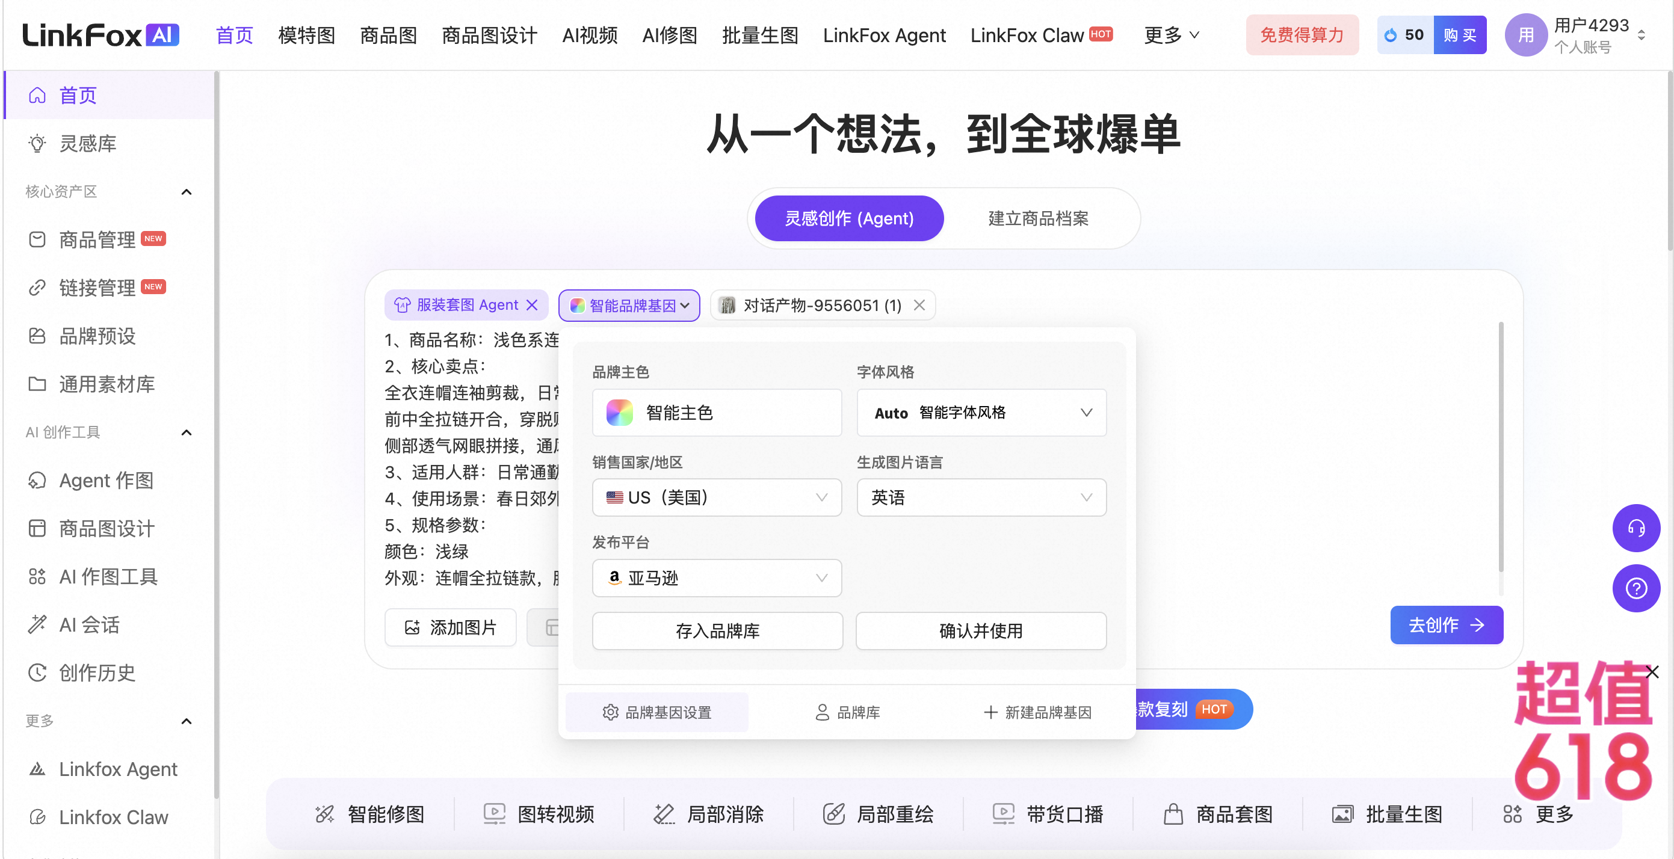Click the 确认并使用 button
The height and width of the screenshot is (859, 1674).
pyautogui.click(x=981, y=631)
